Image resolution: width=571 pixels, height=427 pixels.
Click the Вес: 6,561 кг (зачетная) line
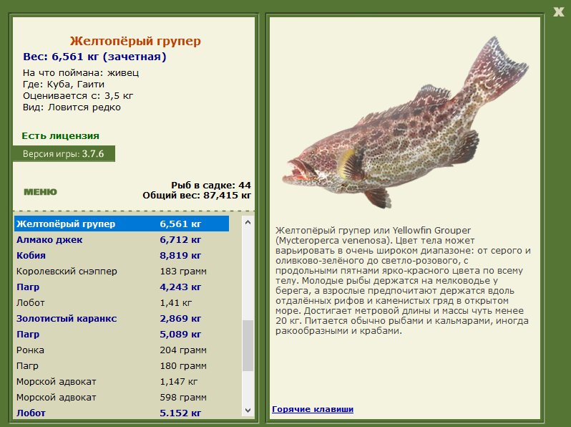[x=94, y=57]
